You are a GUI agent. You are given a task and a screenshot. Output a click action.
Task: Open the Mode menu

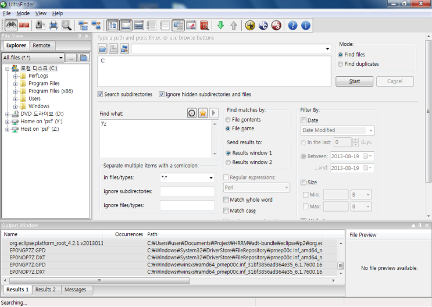pyautogui.click(x=23, y=13)
